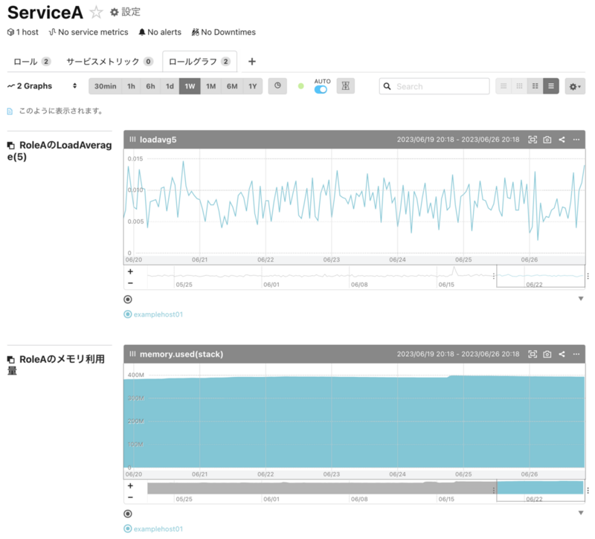Screen dimensions: 595x539
Task: Set time range to 1d
Action: point(170,86)
